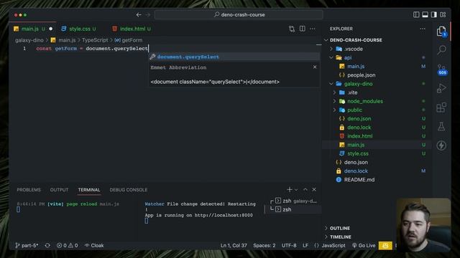
Task: Click the synchronize changes status icon
Action: (x=47, y=245)
